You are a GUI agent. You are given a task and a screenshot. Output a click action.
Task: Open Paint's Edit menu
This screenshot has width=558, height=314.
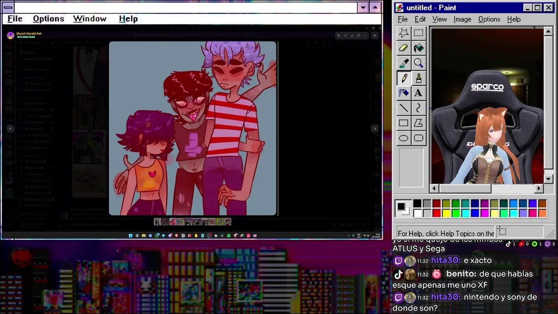point(420,19)
